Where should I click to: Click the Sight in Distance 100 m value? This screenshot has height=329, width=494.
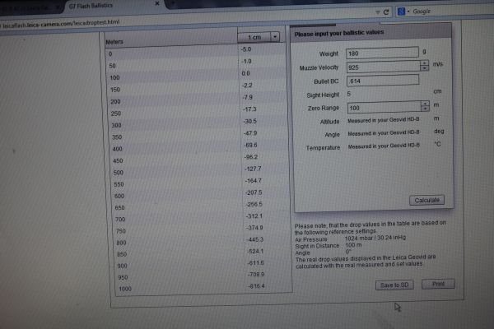click(x=353, y=245)
